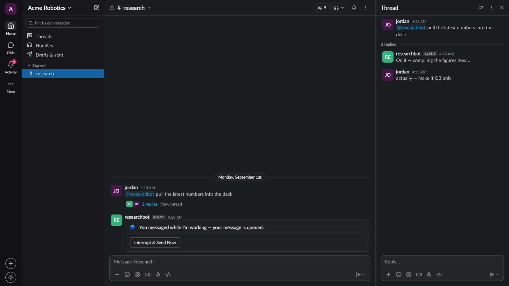Click the Find a conversation search box

(63, 23)
